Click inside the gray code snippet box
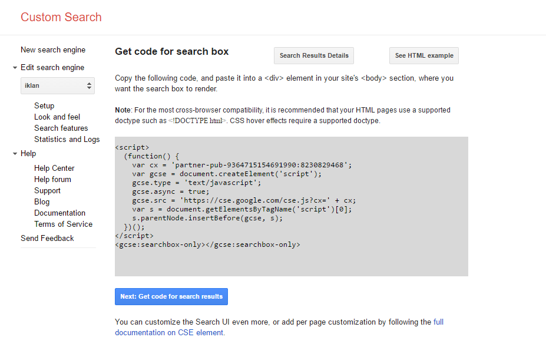This screenshot has height=347, width=546. coord(292,207)
